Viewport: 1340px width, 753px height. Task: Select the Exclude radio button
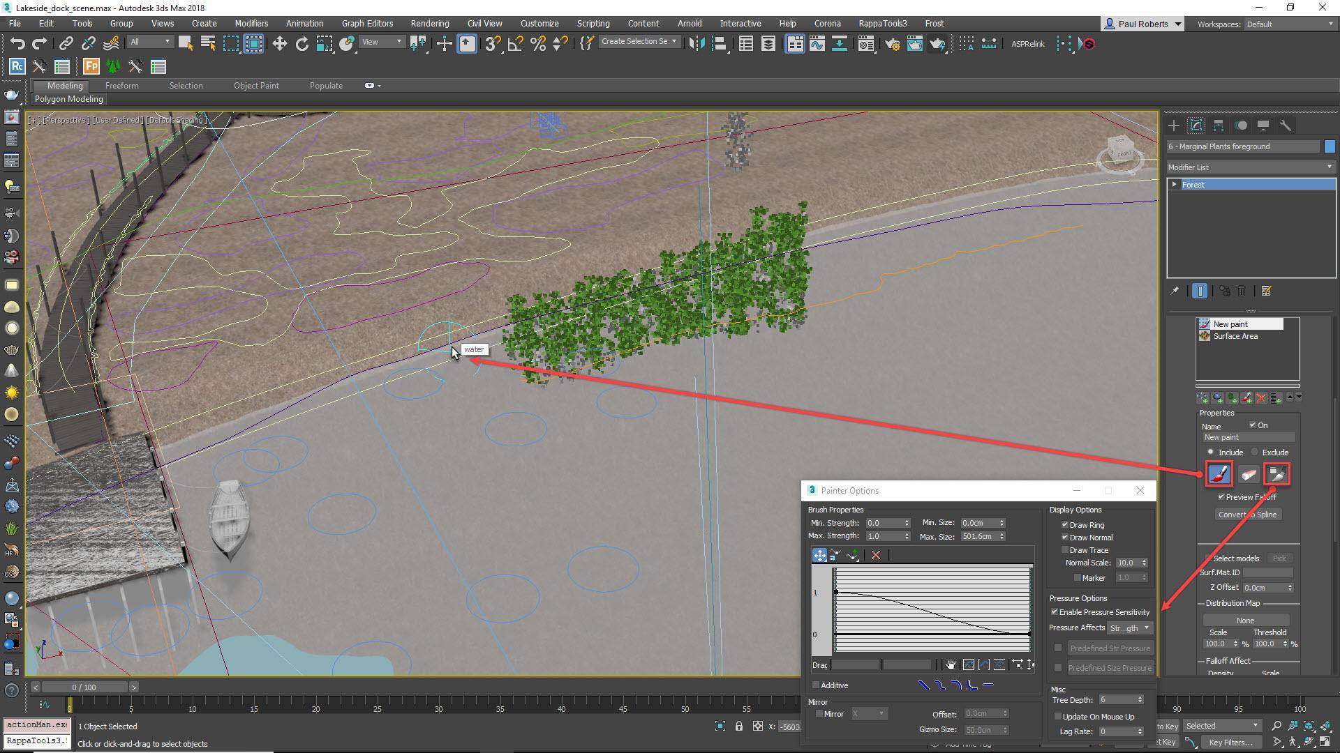coord(1254,452)
